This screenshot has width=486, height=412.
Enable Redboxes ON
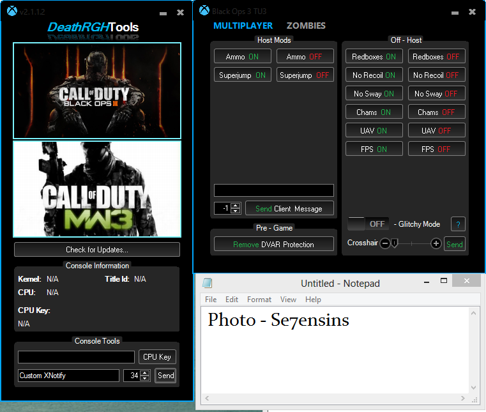[x=374, y=56]
